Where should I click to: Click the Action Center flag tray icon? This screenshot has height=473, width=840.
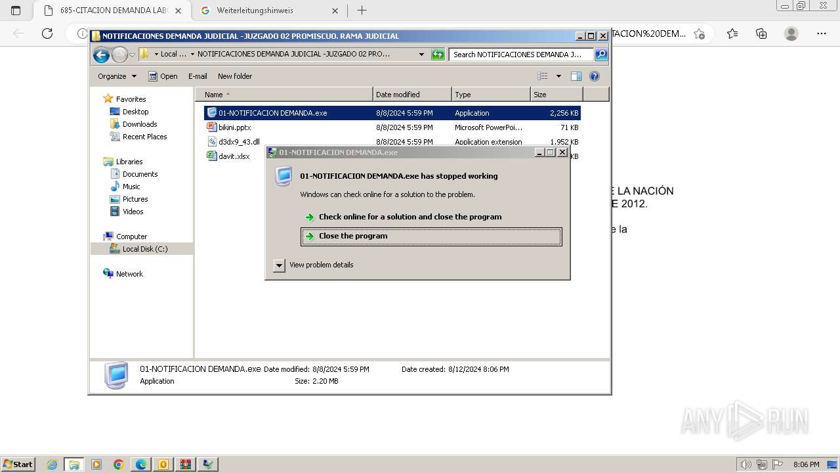tap(778, 464)
